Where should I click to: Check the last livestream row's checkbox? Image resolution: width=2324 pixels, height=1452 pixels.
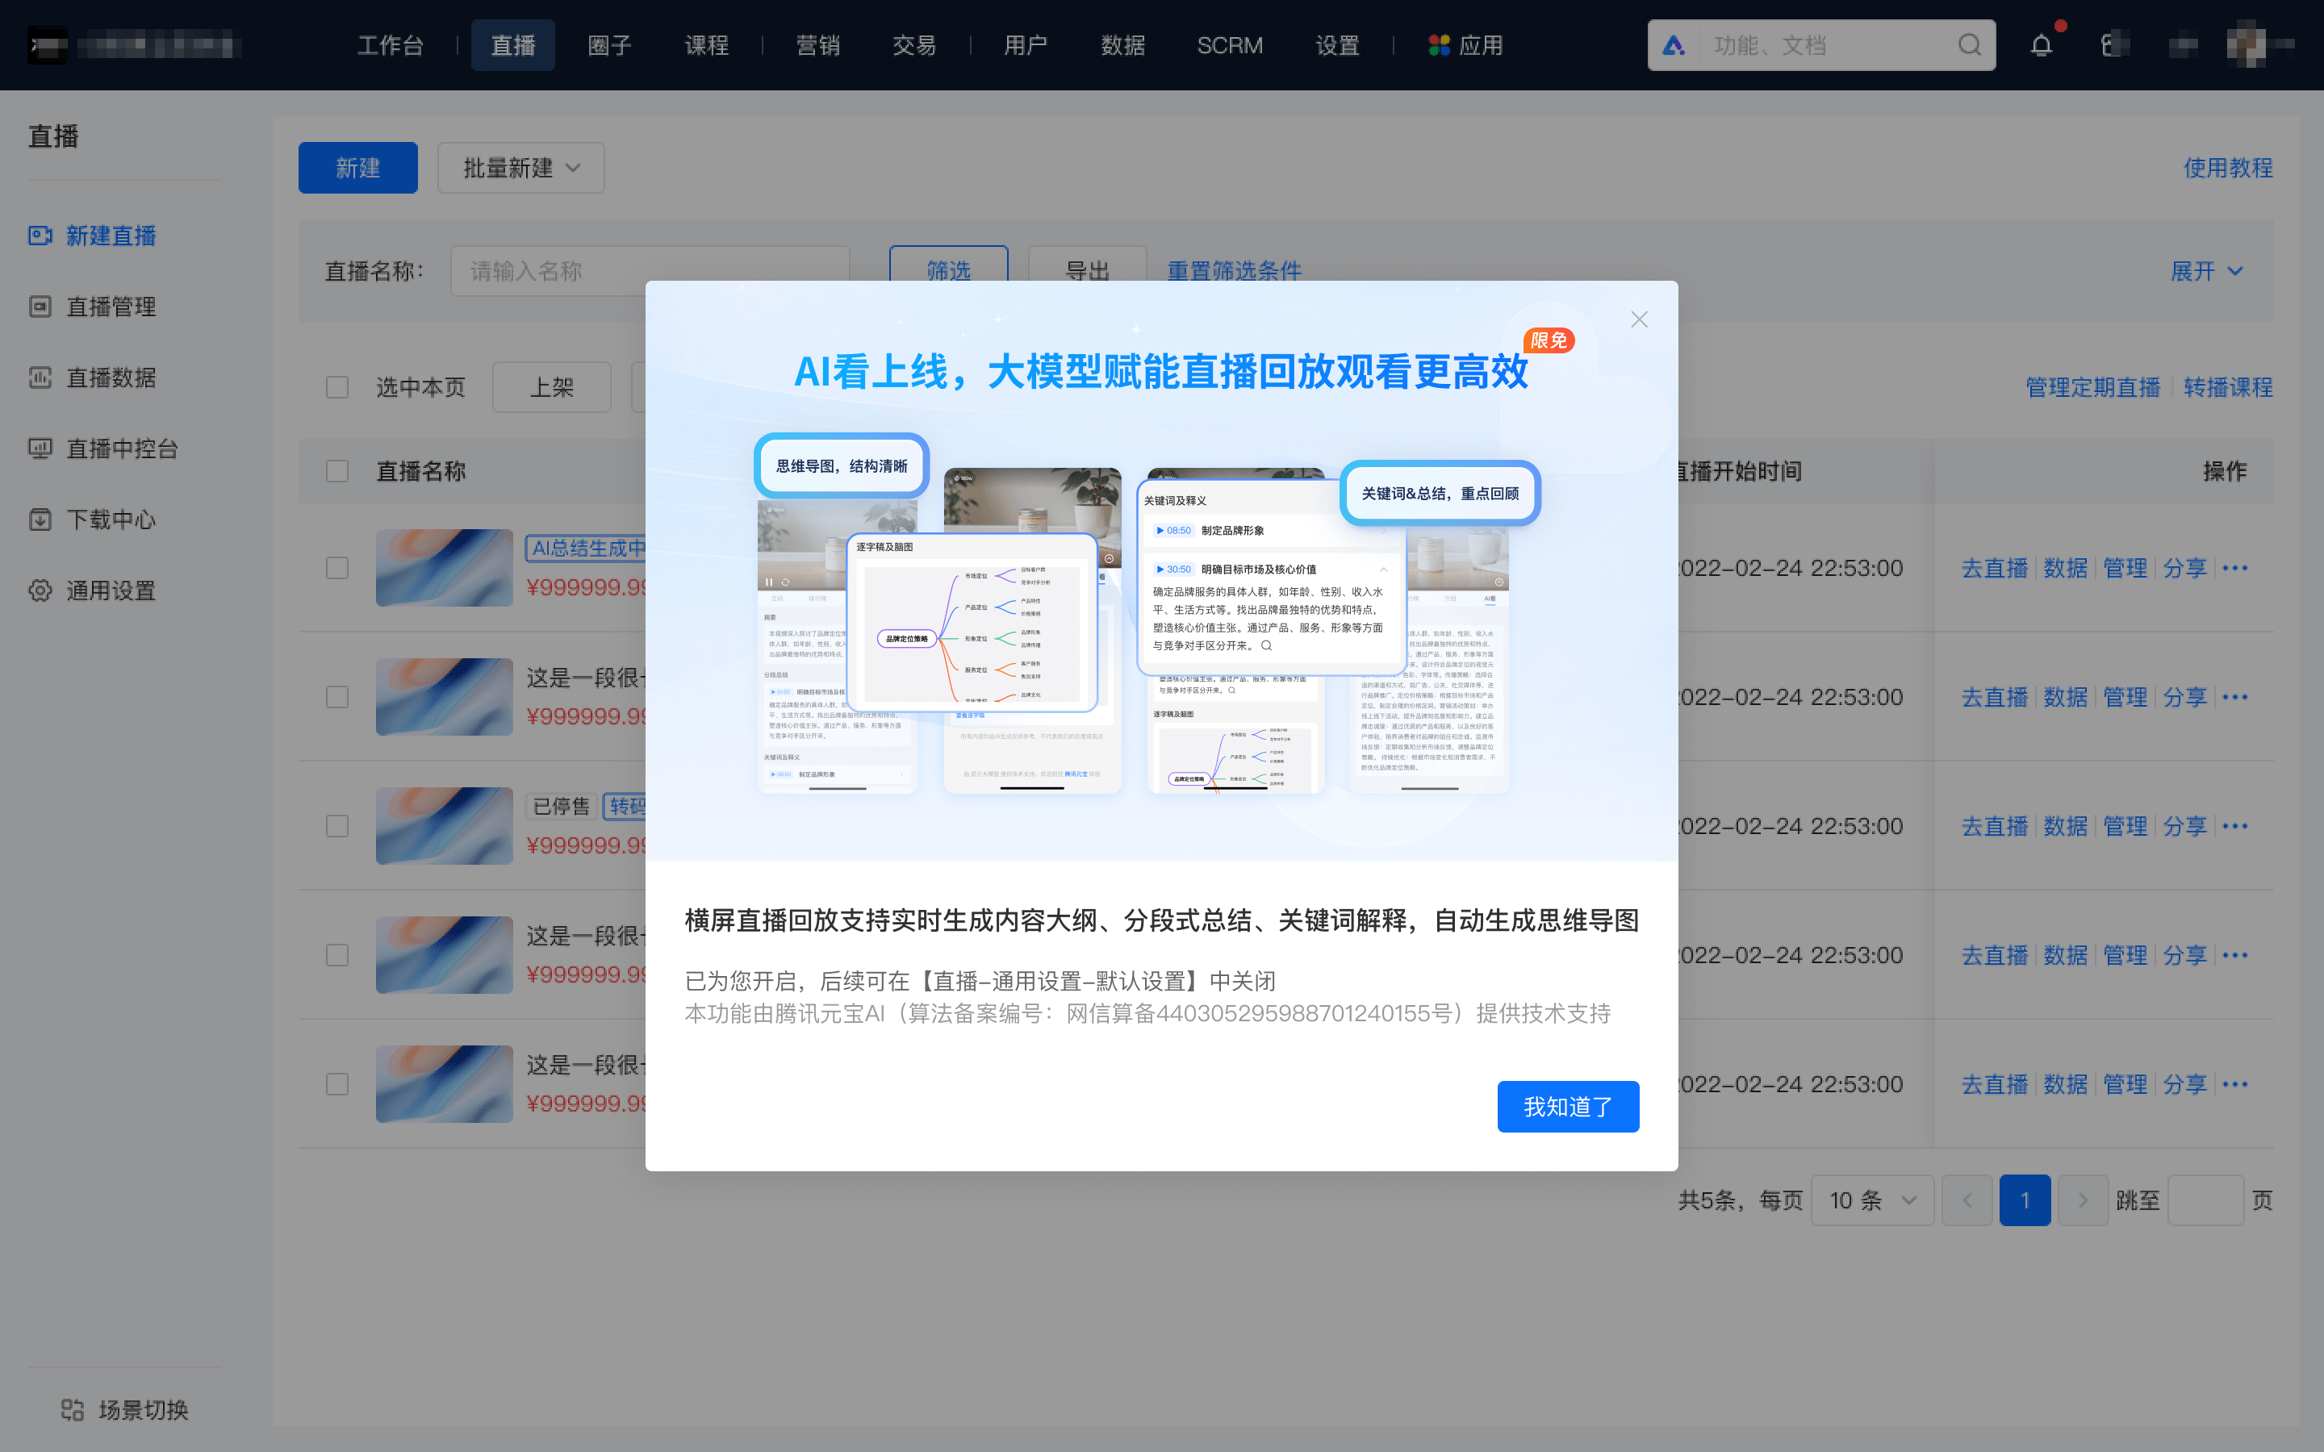pyautogui.click(x=337, y=1084)
